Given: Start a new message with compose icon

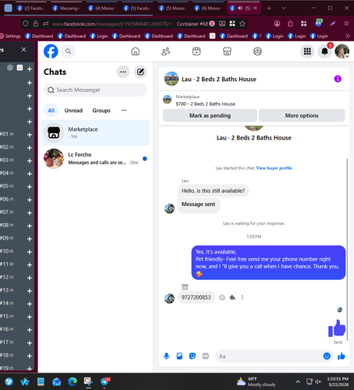Looking at the screenshot, I should pos(140,72).
